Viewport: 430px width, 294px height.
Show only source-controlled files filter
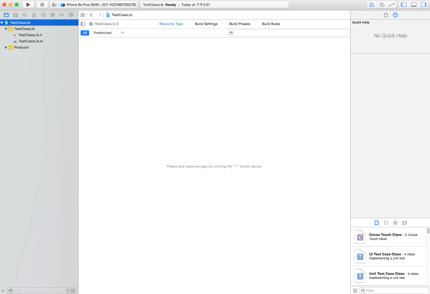[x=73, y=291]
